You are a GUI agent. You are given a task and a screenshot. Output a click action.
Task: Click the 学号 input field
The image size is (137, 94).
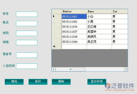click(27, 14)
